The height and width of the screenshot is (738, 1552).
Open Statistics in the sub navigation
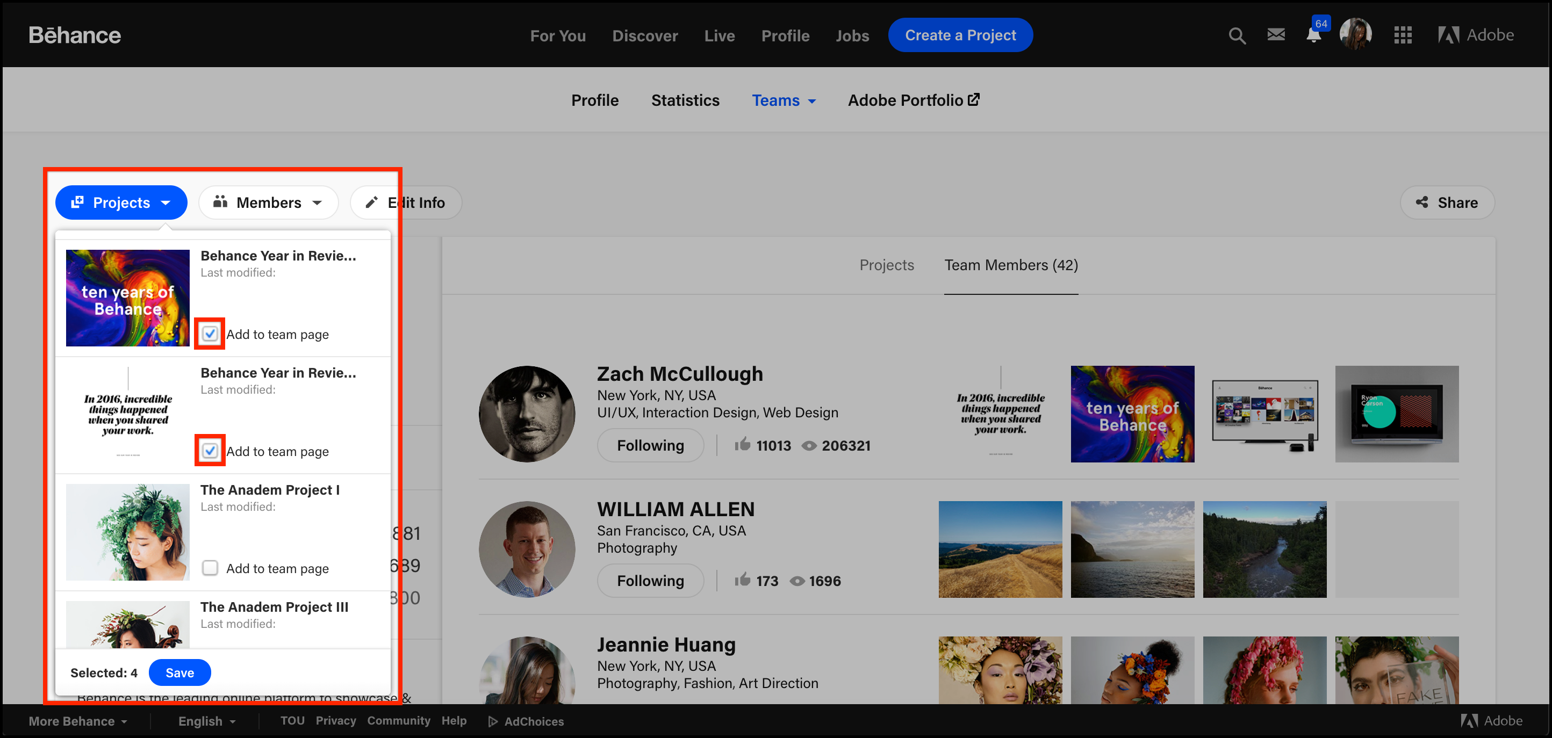685,100
